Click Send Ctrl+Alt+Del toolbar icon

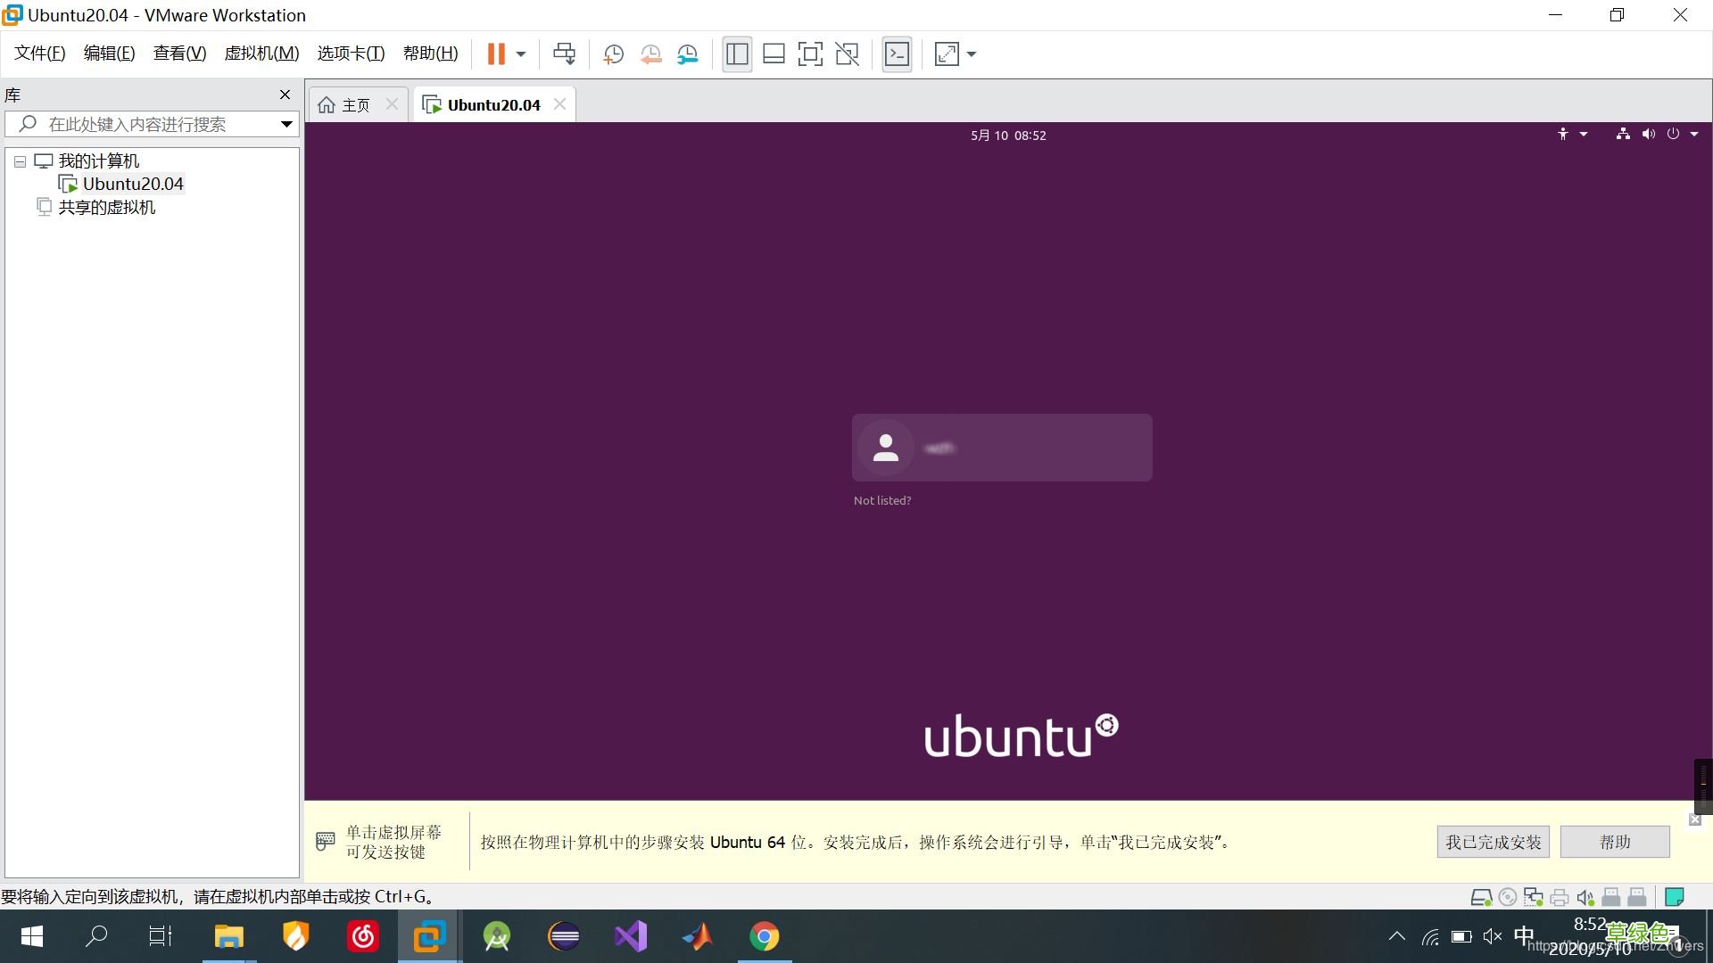click(x=564, y=54)
